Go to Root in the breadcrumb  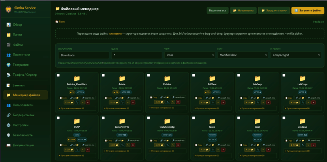click(60, 22)
